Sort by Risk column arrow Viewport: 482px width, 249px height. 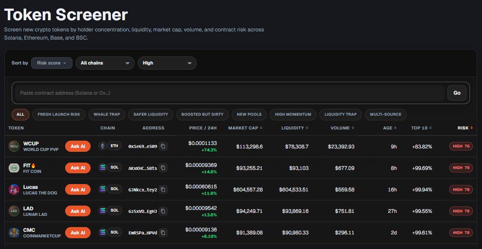click(x=471, y=128)
